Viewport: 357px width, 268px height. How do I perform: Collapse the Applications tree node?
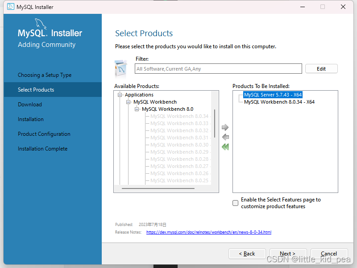tap(120, 95)
